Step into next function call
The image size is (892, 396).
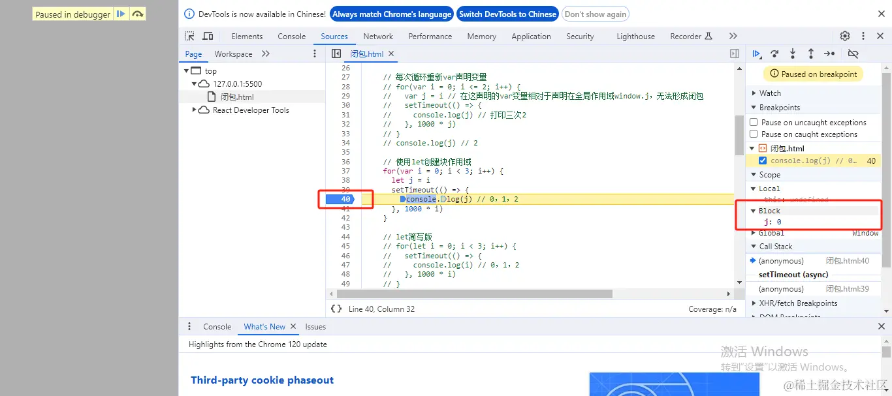pyautogui.click(x=793, y=54)
